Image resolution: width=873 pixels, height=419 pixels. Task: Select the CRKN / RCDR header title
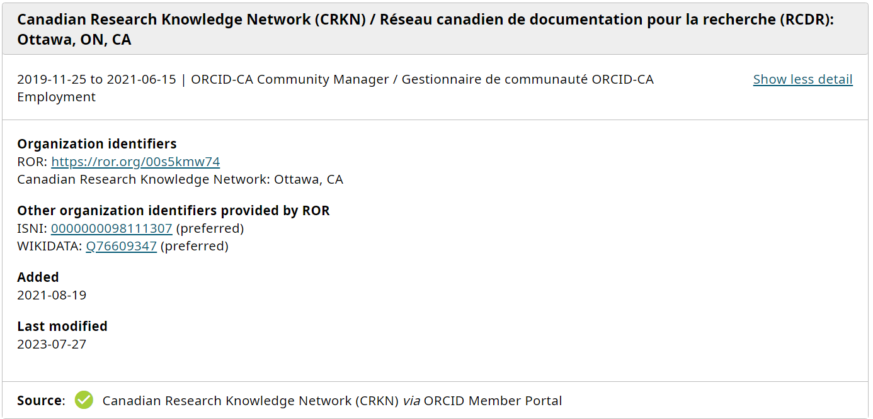click(x=426, y=20)
